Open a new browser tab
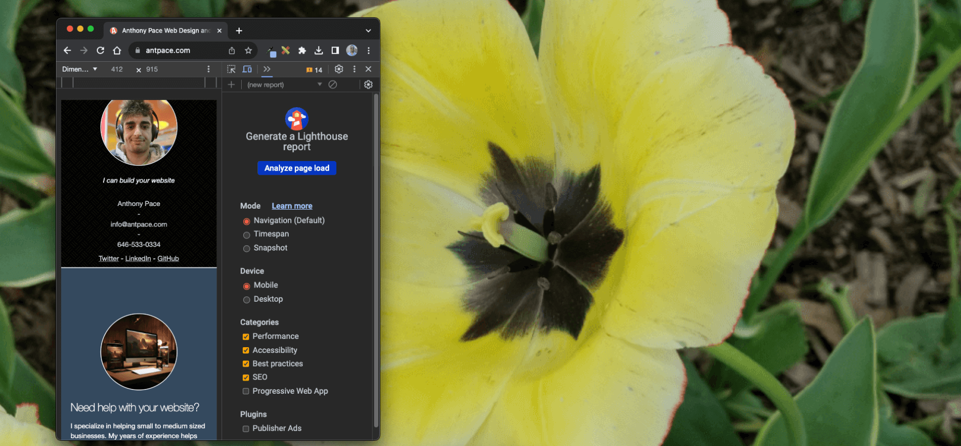This screenshot has height=446, width=961. pos(239,31)
